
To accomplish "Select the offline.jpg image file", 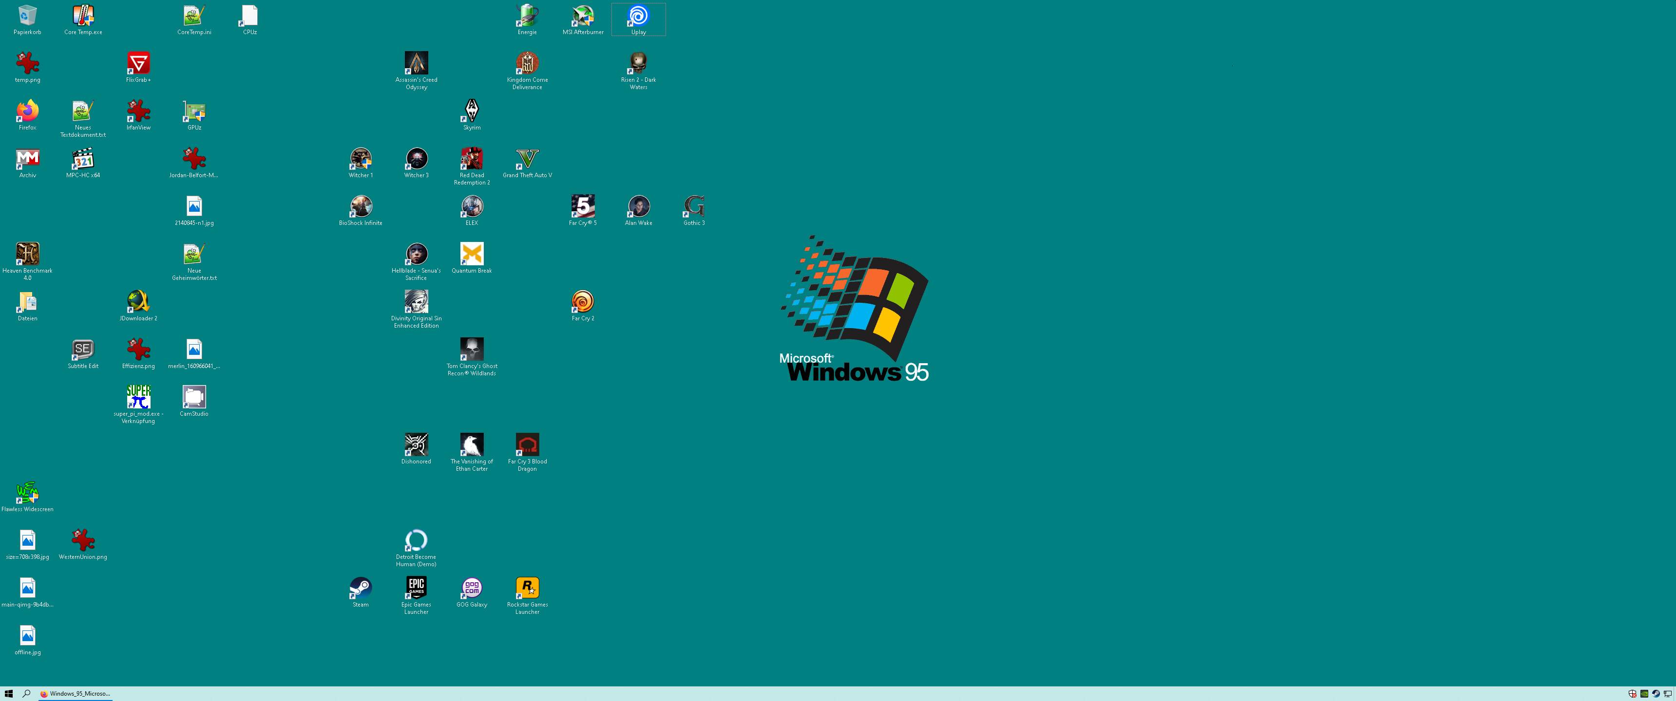I will (x=27, y=637).
